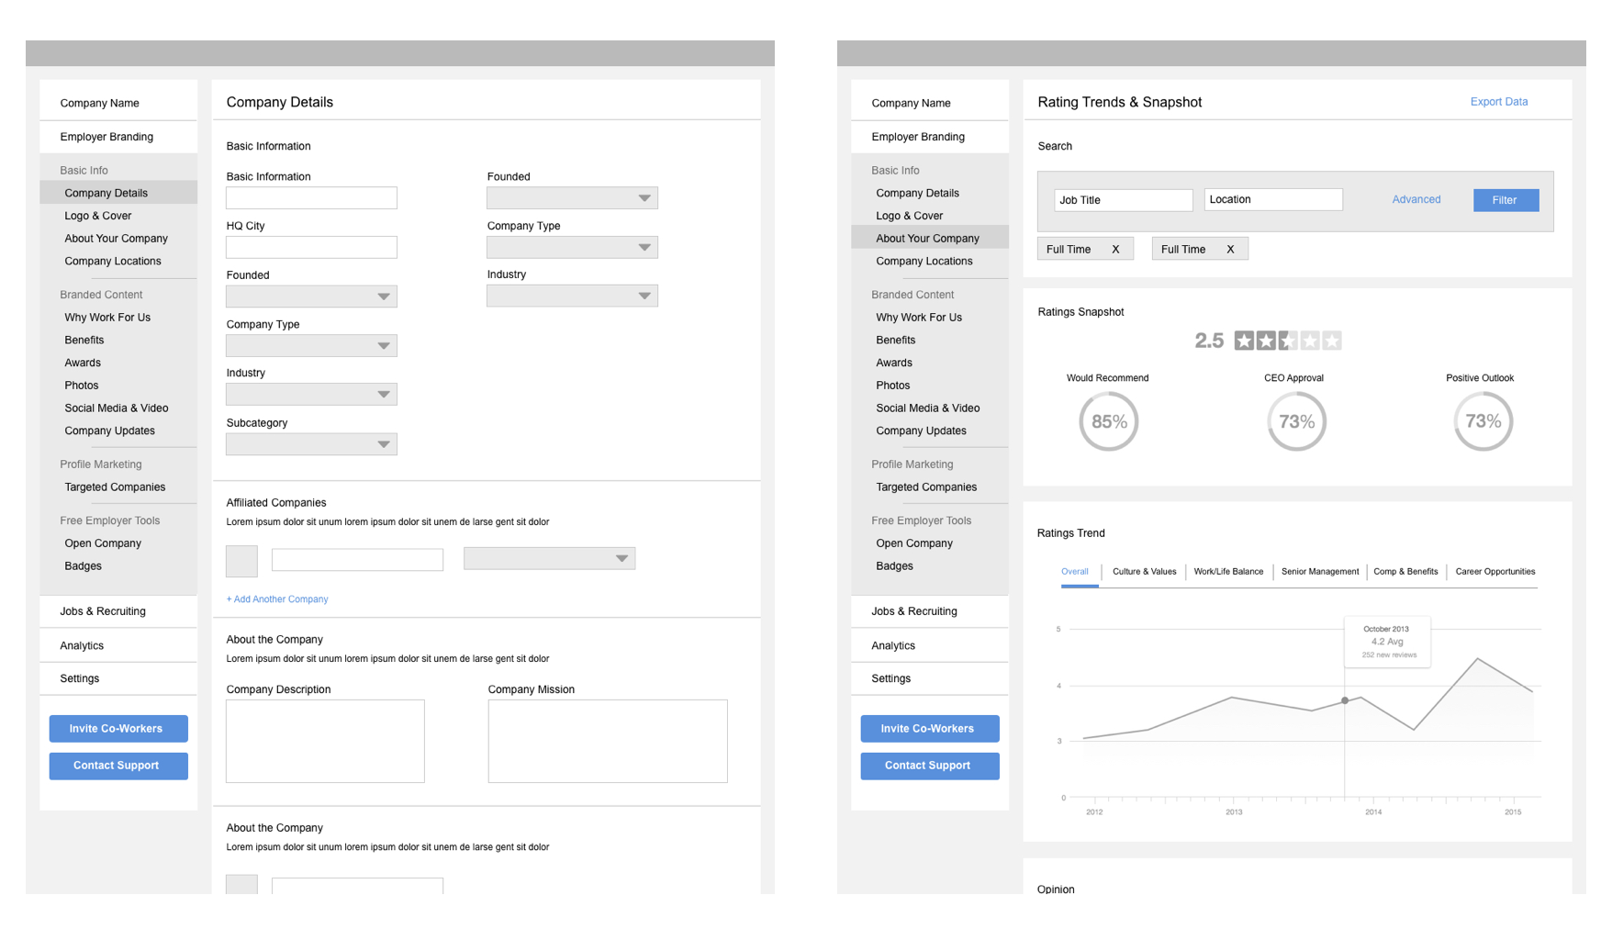Open the Advanced search link

point(1416,199)
